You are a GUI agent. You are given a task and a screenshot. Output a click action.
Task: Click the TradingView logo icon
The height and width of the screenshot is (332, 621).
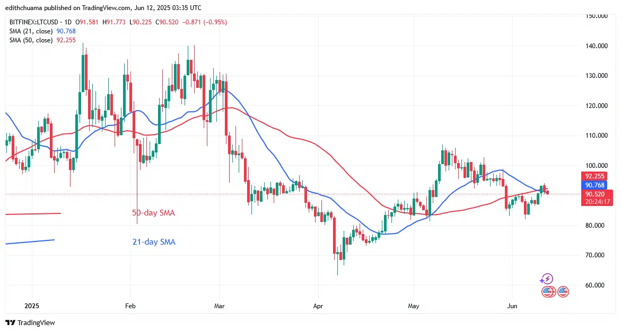coord(11,322)
